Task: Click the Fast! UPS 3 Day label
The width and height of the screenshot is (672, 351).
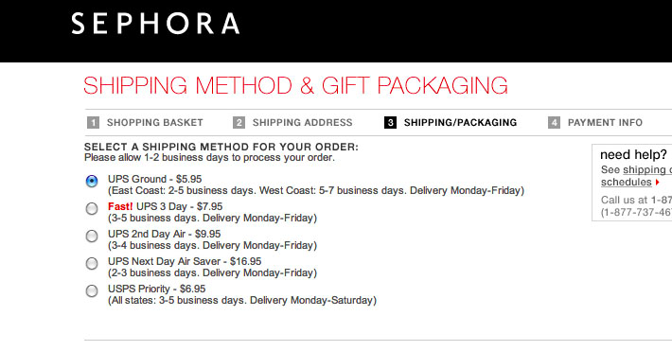Action: (x=165, y=206)
